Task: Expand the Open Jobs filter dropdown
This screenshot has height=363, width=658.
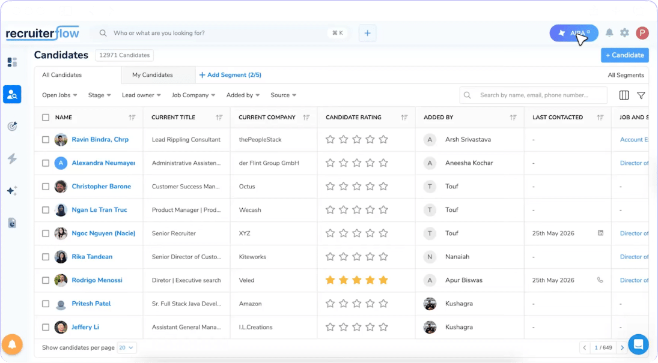Action: pyautogui.click(x=59, y=95)
